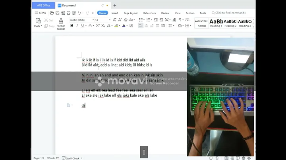Open the Home ribbon tab
286x160 pixels.
tap(102, 13)
